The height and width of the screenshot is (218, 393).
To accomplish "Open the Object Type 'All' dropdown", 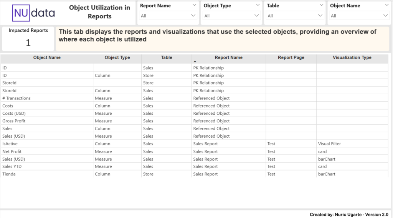I will 232,16.
